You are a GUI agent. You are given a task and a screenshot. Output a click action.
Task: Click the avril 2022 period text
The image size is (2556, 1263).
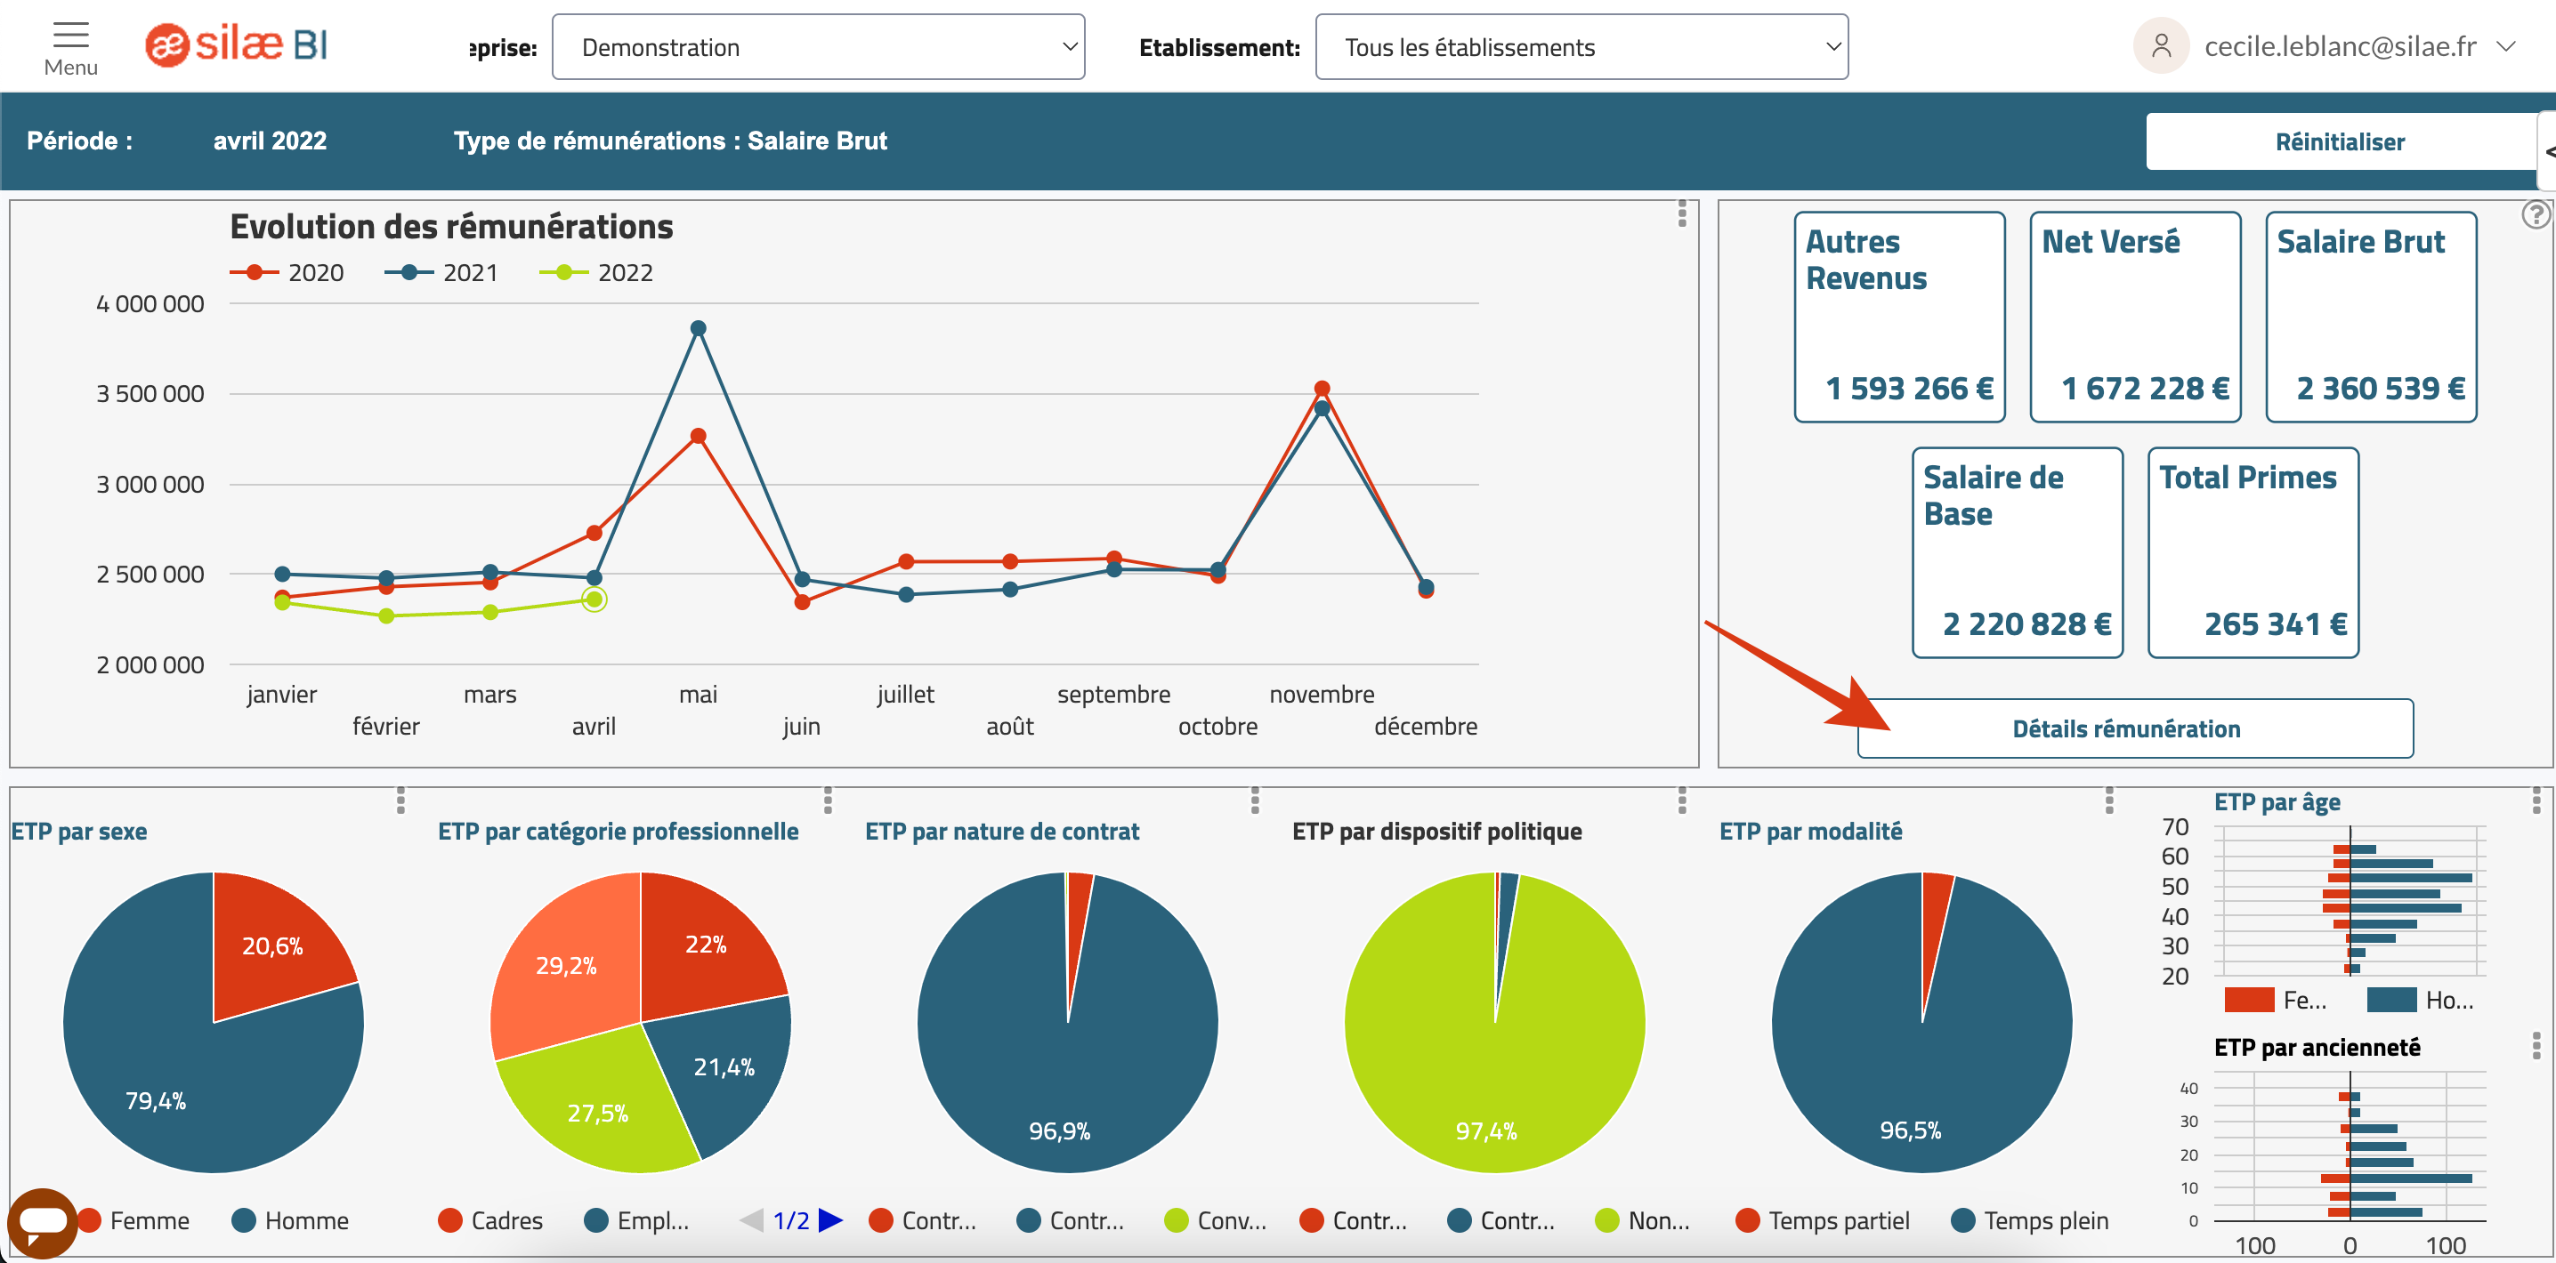(270, 141)
